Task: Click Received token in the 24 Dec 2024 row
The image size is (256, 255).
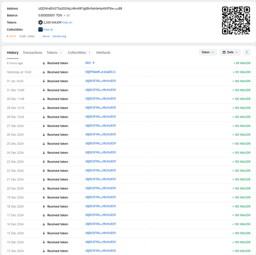Action: coord(58,153)
